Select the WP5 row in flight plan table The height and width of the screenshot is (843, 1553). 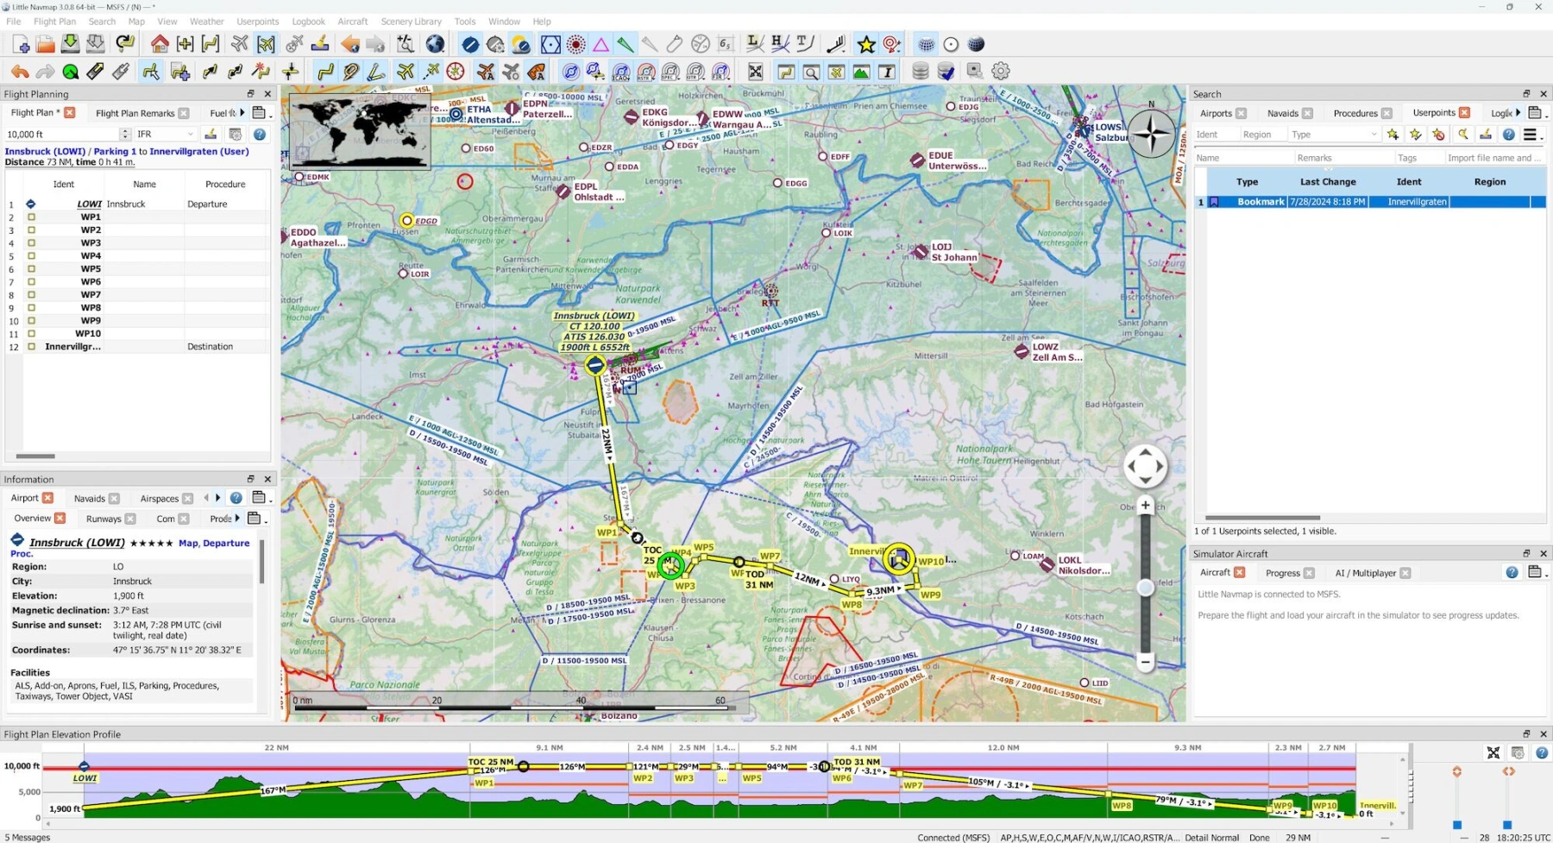(91, 268)
